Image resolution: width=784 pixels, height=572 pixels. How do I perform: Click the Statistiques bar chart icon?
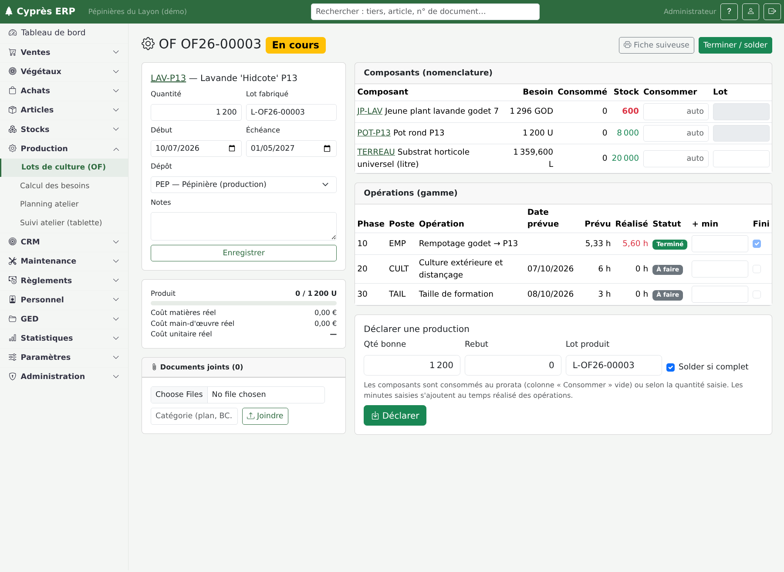pos(13,338)
